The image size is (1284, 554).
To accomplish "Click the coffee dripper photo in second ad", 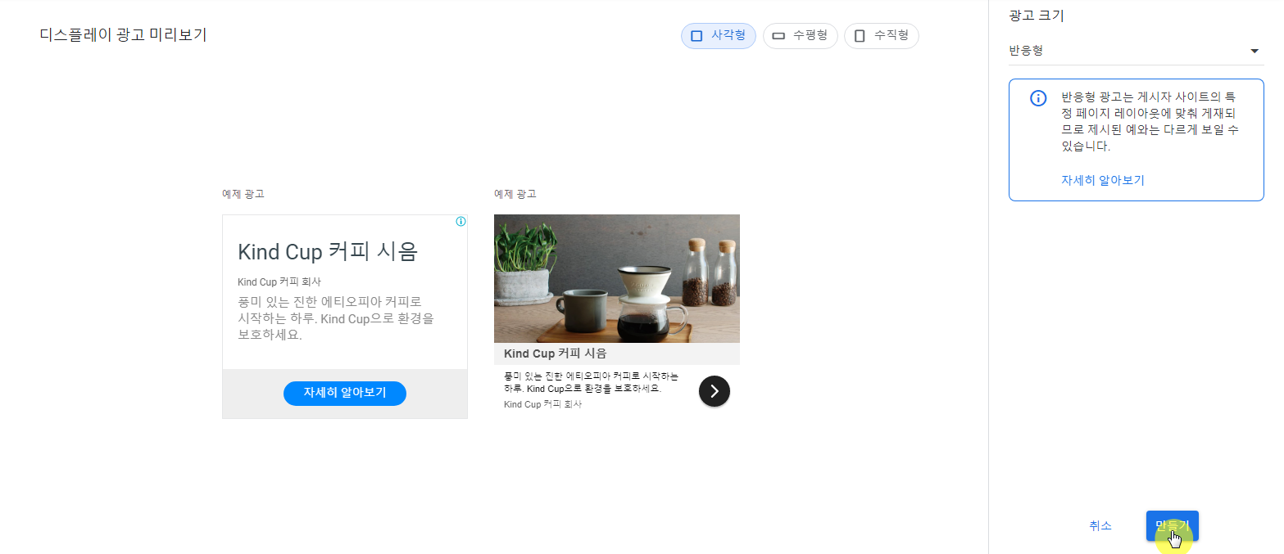I will point(617,278).
